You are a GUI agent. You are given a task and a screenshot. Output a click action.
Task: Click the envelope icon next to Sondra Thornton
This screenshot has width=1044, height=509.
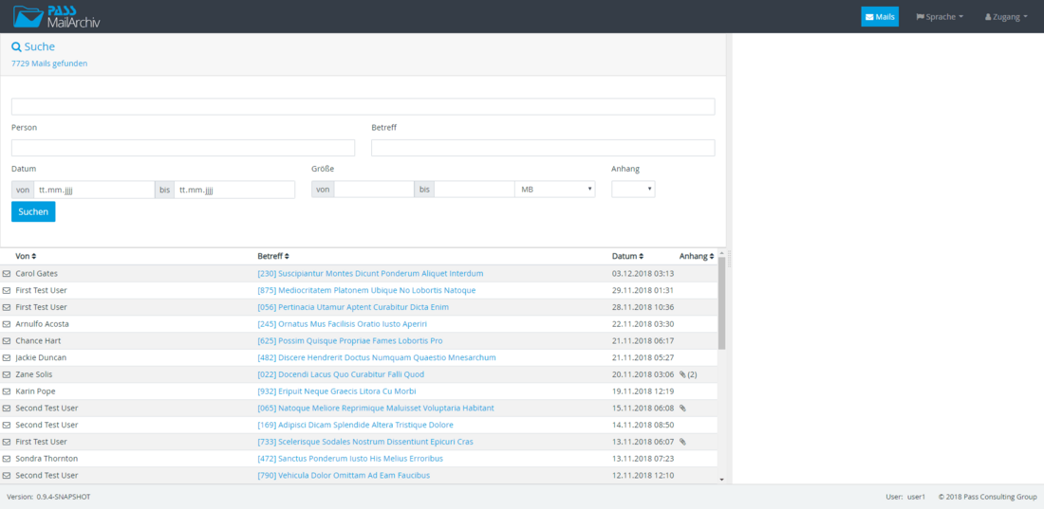coord(7,459)
